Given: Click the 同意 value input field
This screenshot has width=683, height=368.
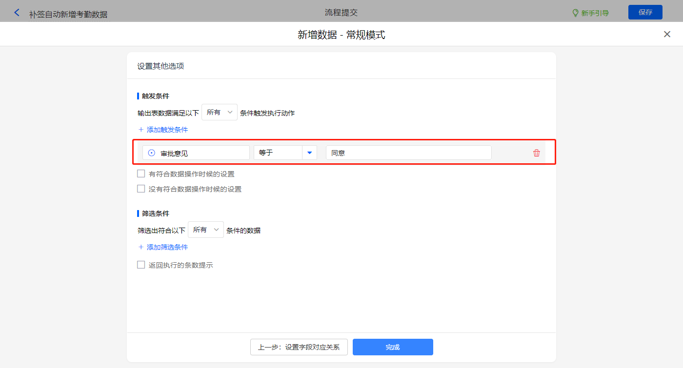Looking at the screenshot, I should (x=408, y=153).
